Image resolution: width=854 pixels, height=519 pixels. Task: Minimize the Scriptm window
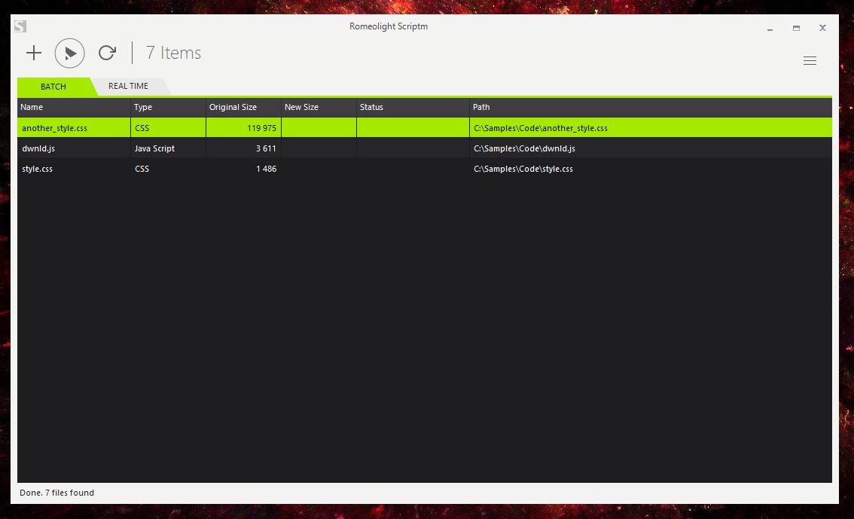coord(770,29)
